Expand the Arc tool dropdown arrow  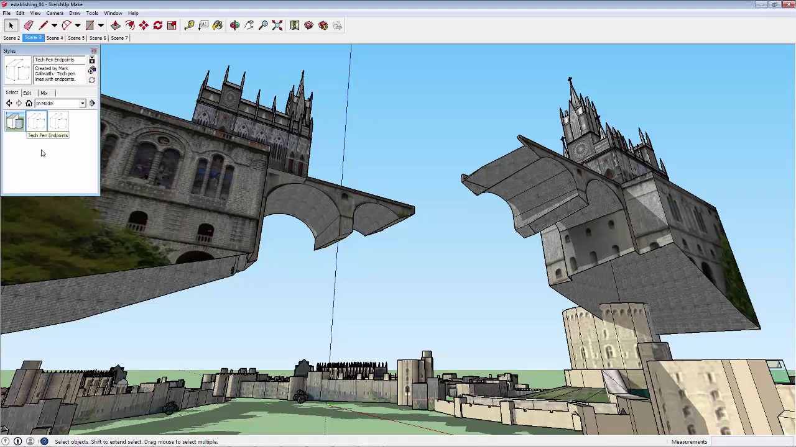coord(77,25)
